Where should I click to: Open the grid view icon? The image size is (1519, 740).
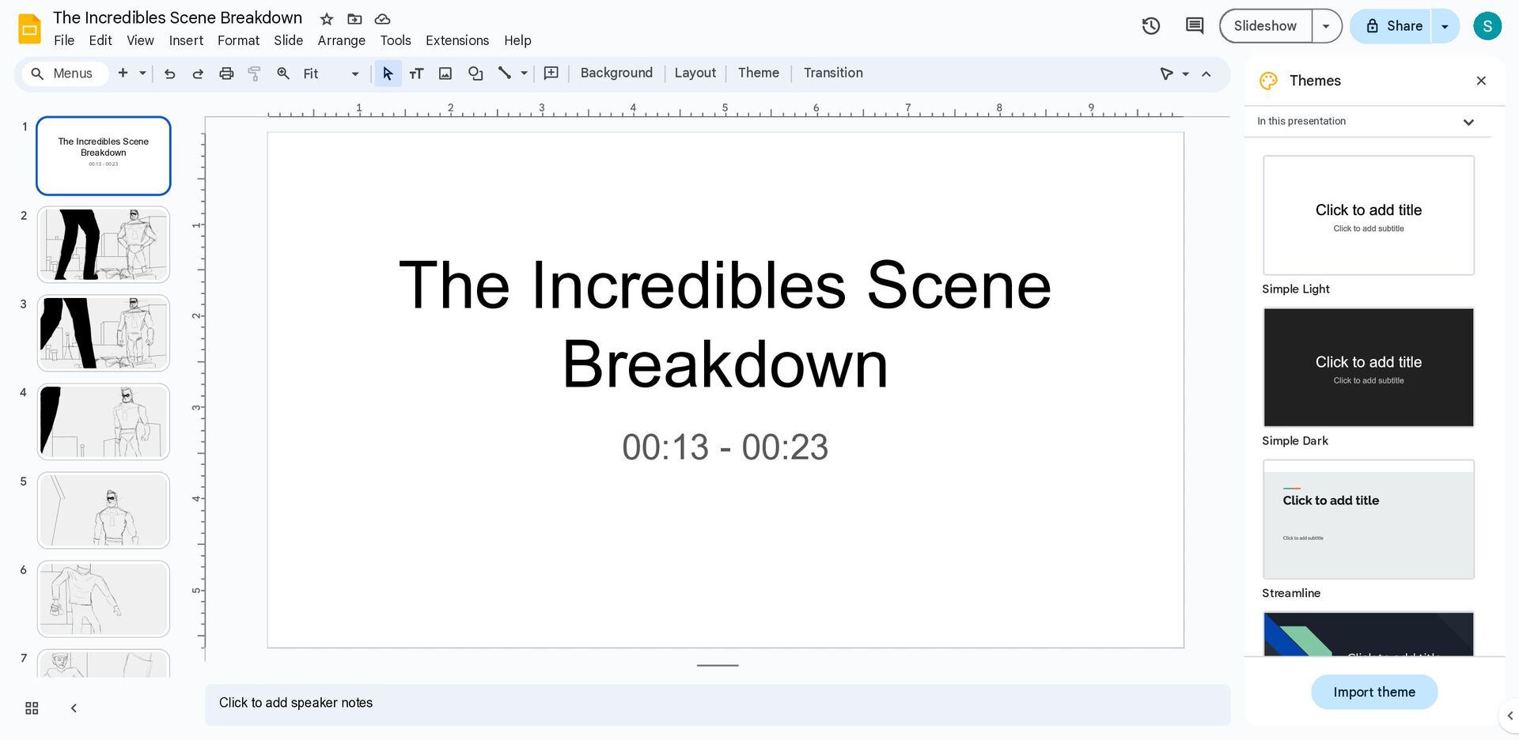pyautogui.click(x=32, y=708)
